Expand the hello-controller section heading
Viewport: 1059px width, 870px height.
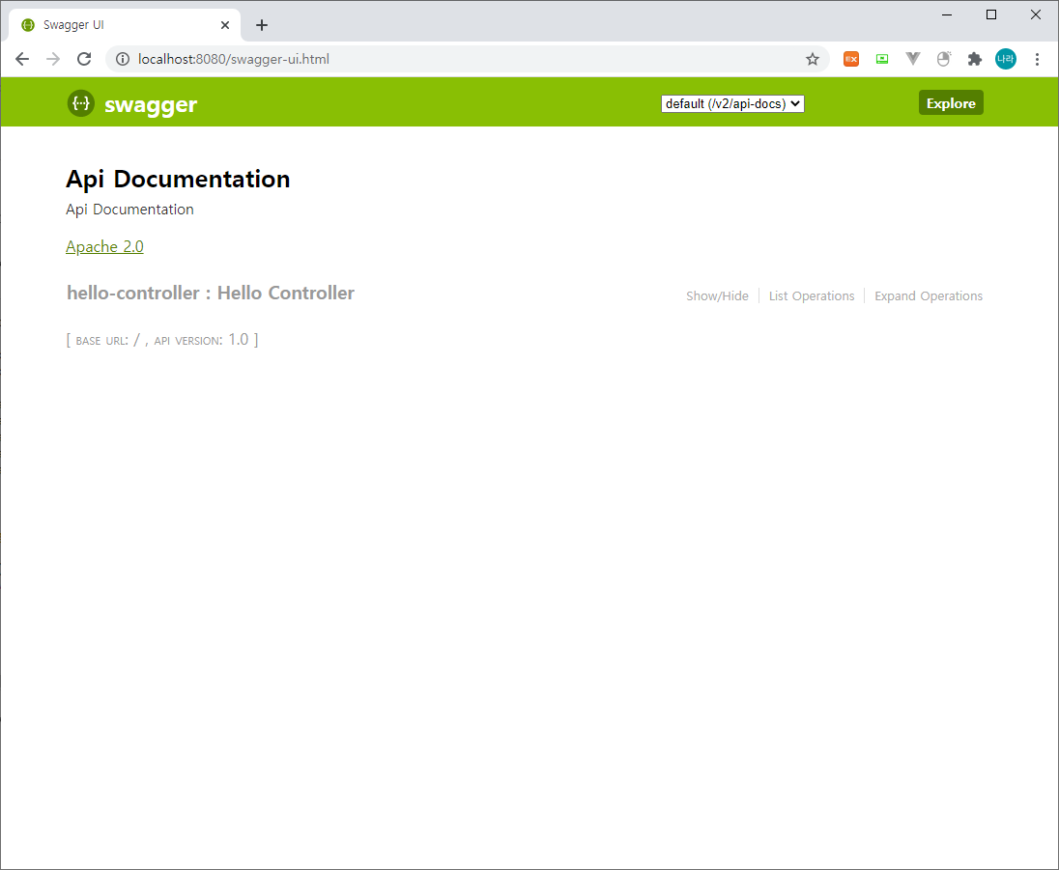pyautogui.click(x=211, y=293)
